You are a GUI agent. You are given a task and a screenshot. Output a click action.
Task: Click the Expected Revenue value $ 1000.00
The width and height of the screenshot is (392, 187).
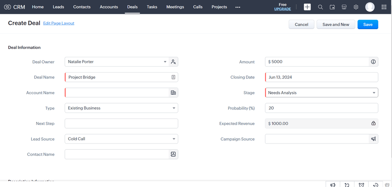[278, 123]
